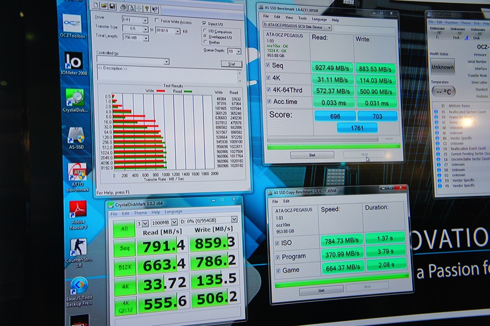
Task: Click the Print icon in ATTO toolbar
Action: point(123,7)
